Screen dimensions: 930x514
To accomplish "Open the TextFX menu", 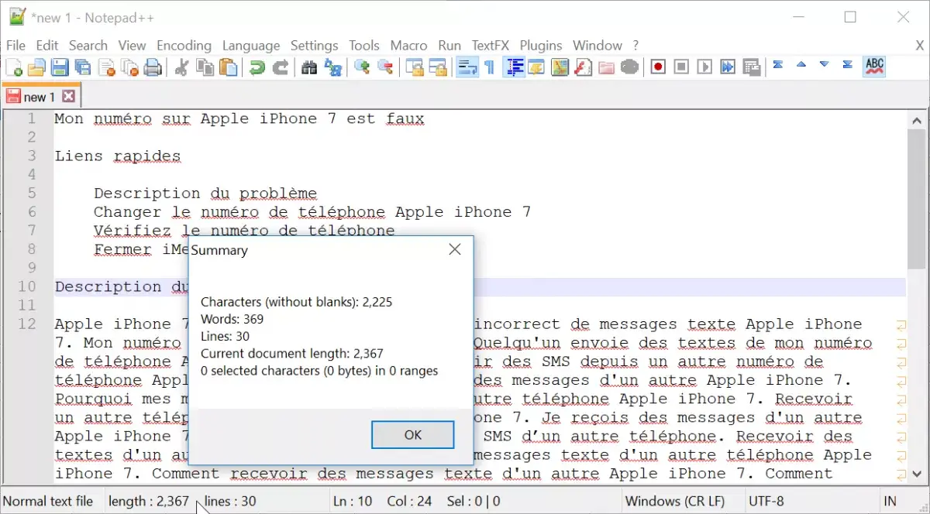I will [491, 46].
